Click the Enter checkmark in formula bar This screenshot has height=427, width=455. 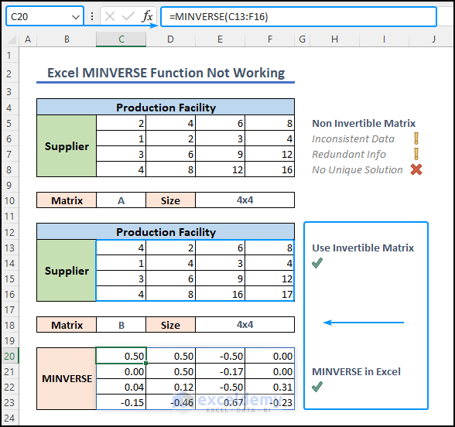128,16
